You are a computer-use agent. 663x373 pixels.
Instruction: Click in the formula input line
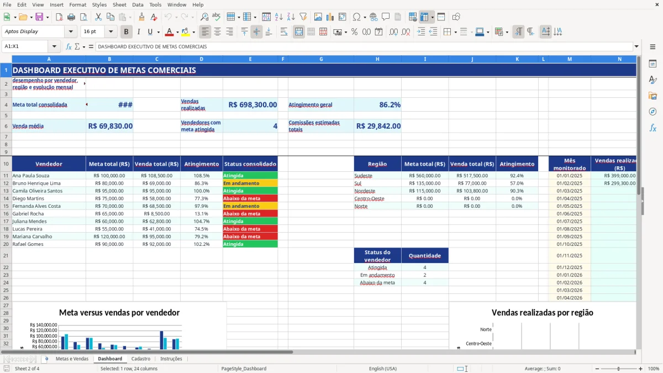click(x=364, y=46)
